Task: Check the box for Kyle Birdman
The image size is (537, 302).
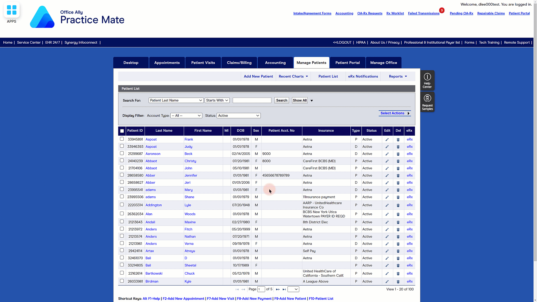Action: tap(122, 281)
